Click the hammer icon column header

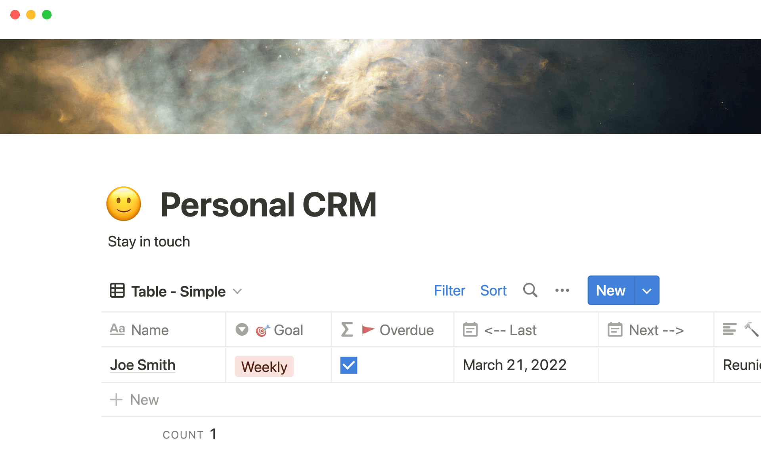[751, 330]
